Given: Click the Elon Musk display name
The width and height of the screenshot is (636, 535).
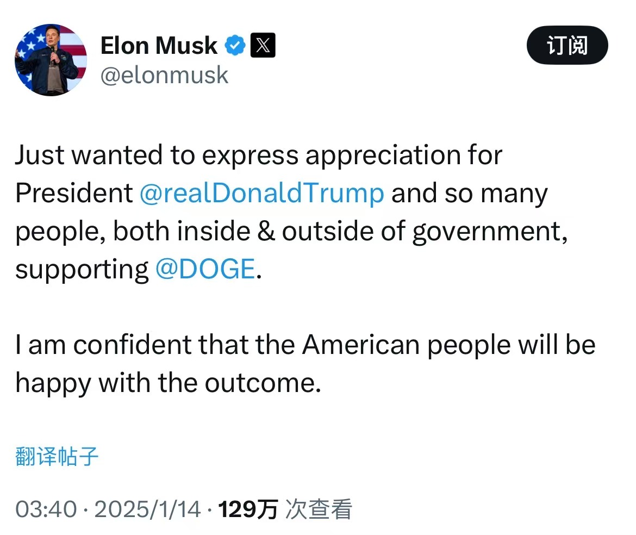Looking at the screenshot, I should (x=159, y=46).
